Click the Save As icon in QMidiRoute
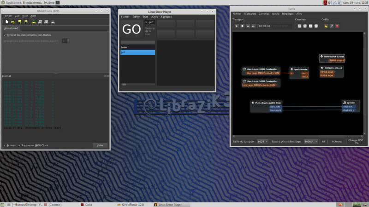 26,22
